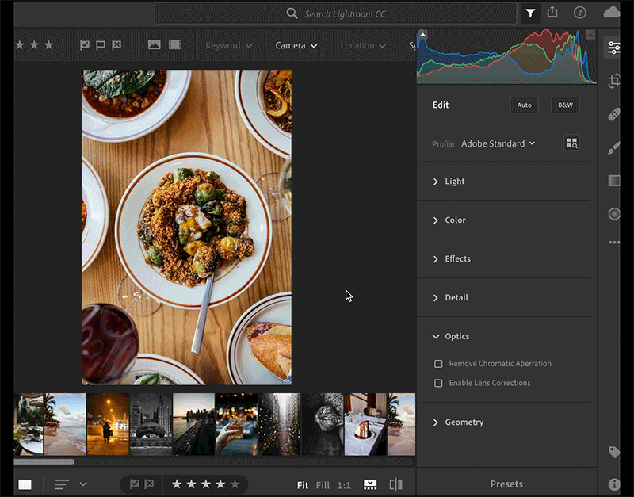Open the Camera filter dropdown
The image size is (634, 497).
coord(296,45)
